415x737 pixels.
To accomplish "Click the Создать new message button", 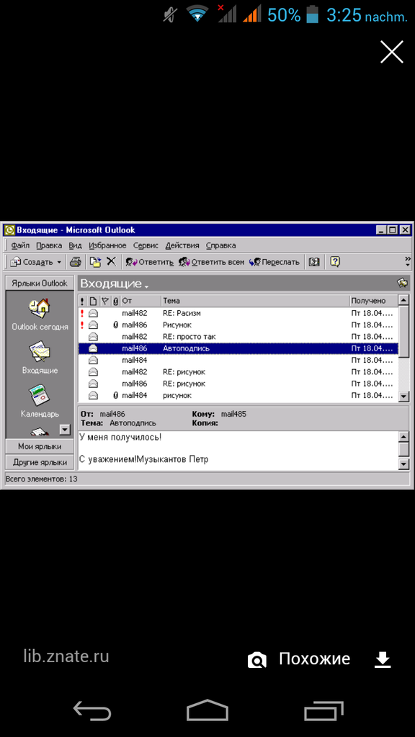I will tap(32, 262).
